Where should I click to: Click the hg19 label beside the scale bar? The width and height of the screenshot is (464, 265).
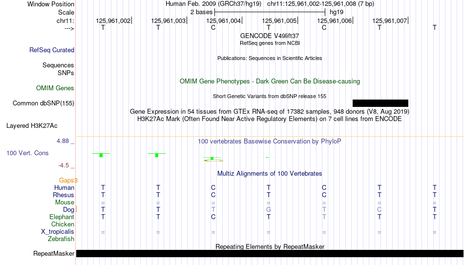click(337, 12)
